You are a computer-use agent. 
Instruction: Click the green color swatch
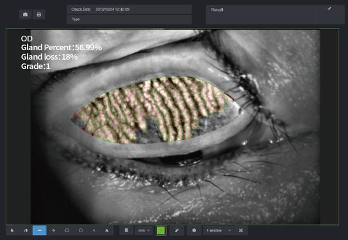point(161,230)
